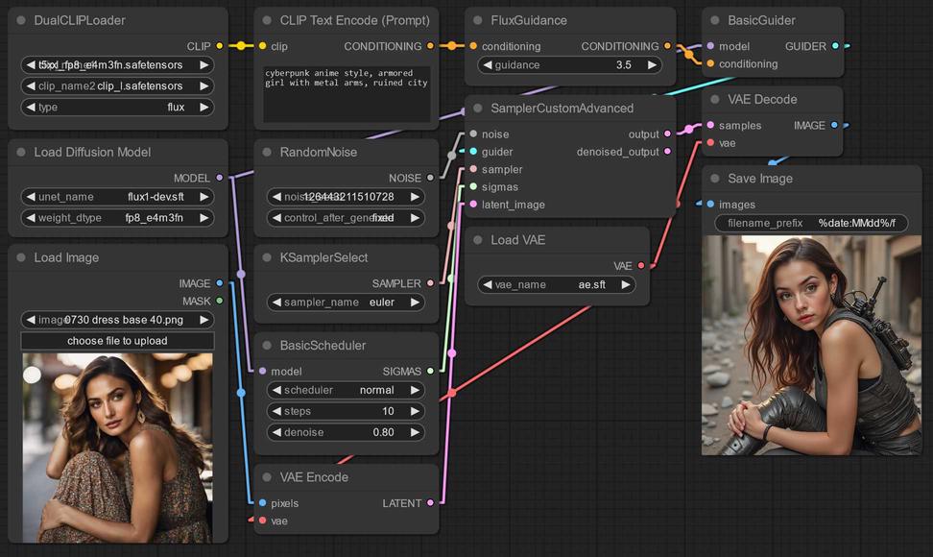Open the type combo set to flux
This screenshot has width=933, height=557.
tap(117, 108)
